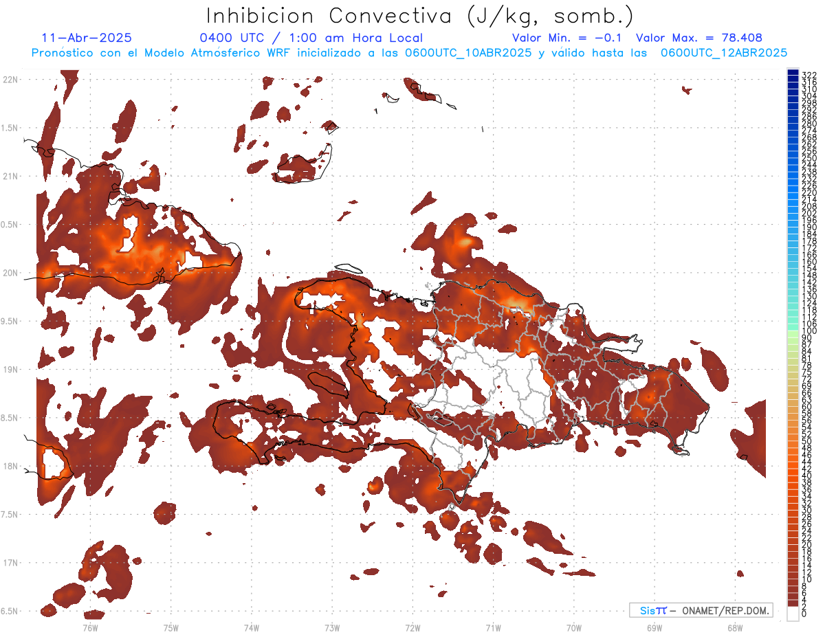Click the "SisPI - ONAMET/REP.DOM." credit box
Image resolution: width=825 pixels, height=637 pixels.
pyautogui.click(x=701, y=610)
